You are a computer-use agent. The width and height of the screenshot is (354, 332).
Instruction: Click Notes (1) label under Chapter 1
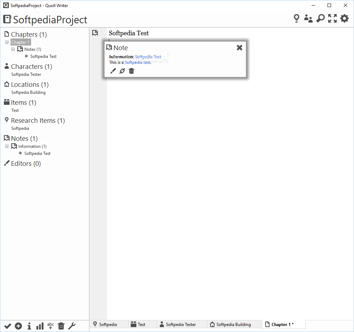pyautogui.click(x=33, y=49)
